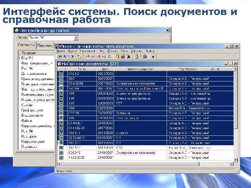Click the printer icon in the toolbar
This screenshot has height=188, width=251.
145,57
